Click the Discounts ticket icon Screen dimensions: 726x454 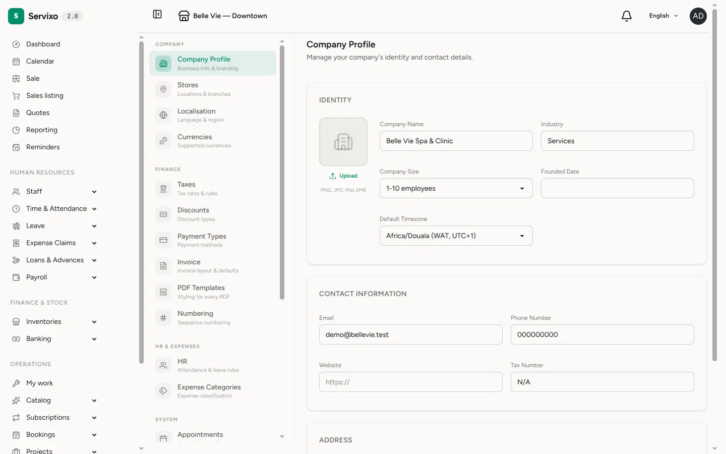tap(163, 214)
